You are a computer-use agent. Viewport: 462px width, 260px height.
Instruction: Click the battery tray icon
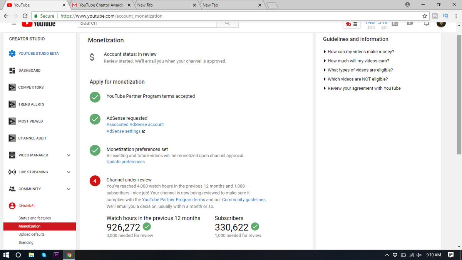click(x=403, y=255)
